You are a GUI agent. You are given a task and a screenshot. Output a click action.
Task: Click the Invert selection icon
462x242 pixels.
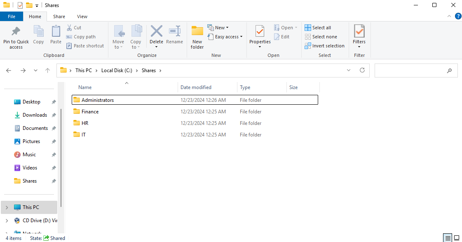tap(308, 46)
